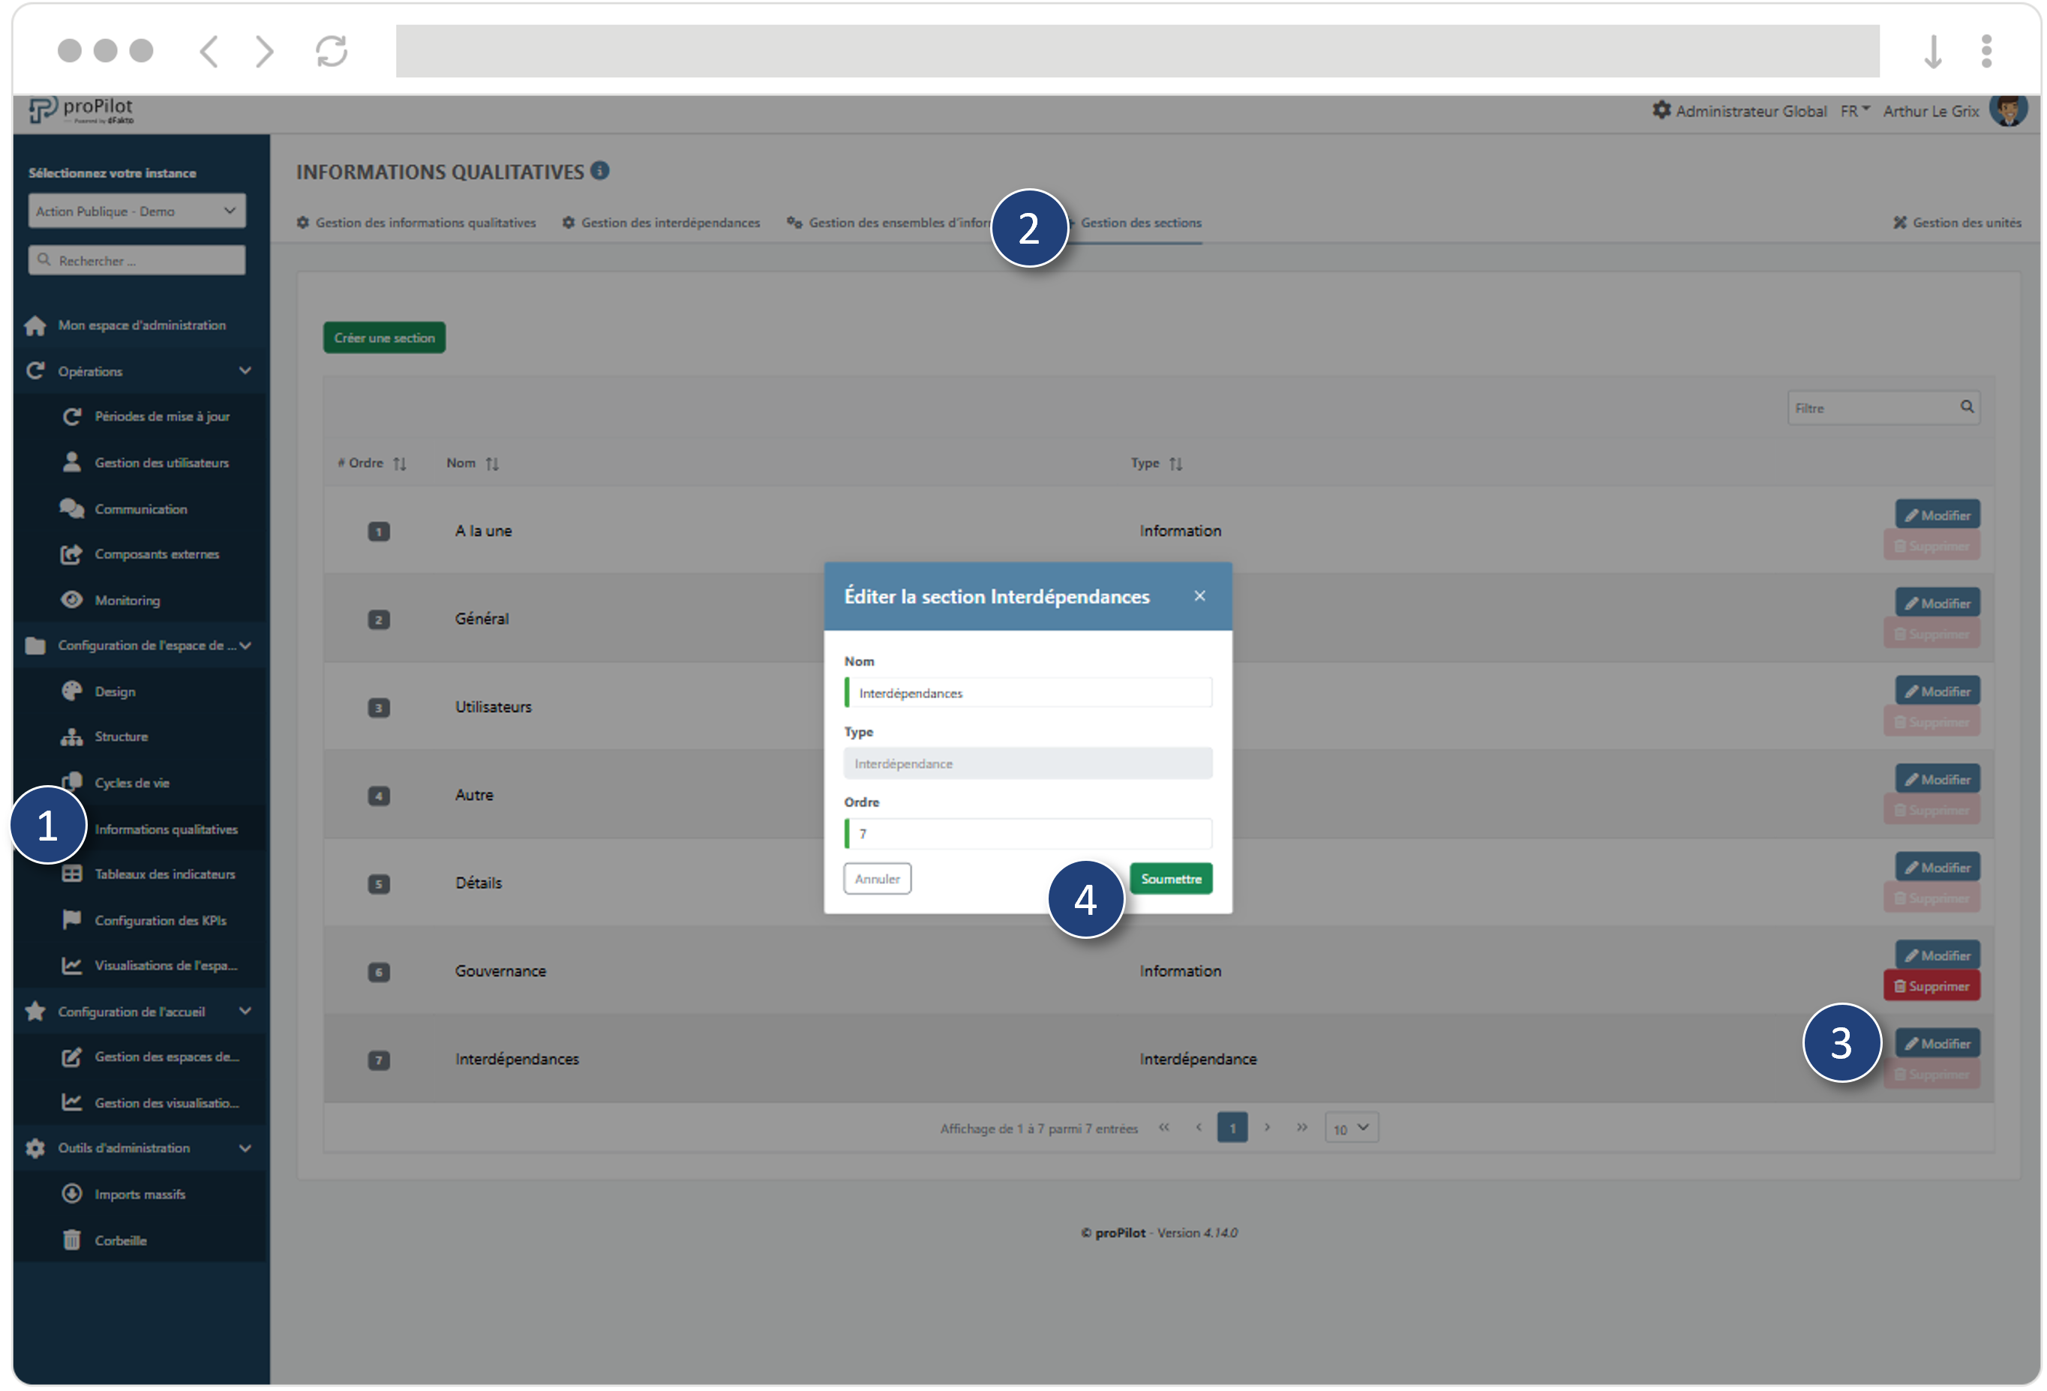Open Design via the palette icon
The width and height of the screenshot is (2047, 1391).
coord(72,690)
